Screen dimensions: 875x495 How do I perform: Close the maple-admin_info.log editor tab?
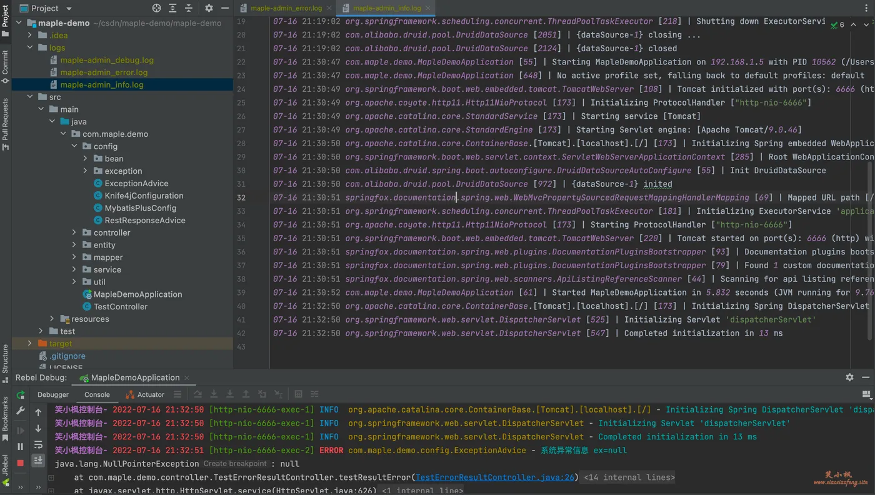(429, 8)
